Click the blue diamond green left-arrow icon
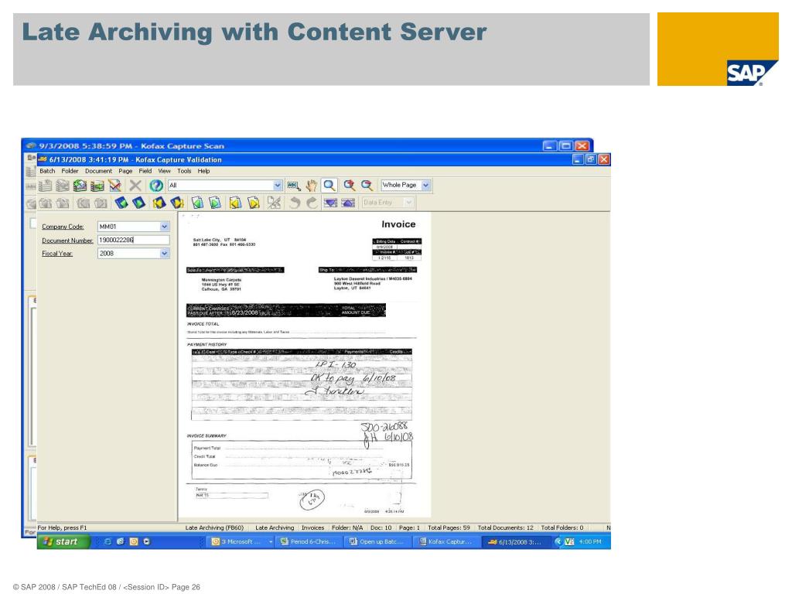The height and width of the screenshot is (594, 792). coord(121,203)
